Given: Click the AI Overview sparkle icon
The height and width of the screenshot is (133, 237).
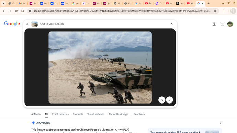Looking at the screenshot, I should 33,123.
